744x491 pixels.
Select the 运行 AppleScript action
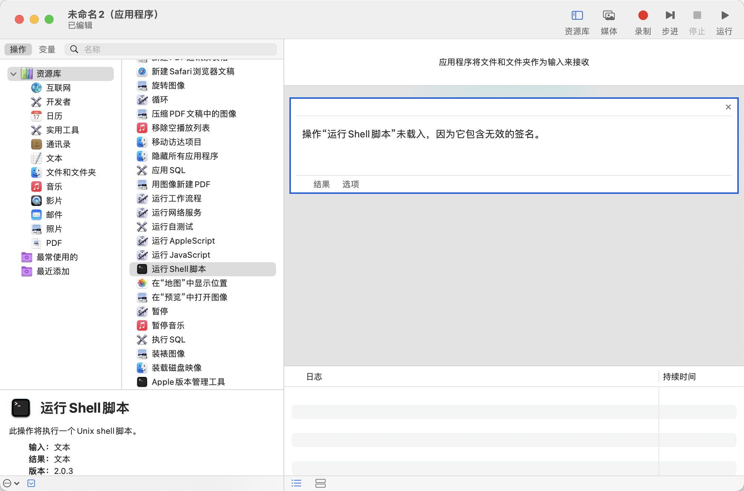[x=183, y=241]
